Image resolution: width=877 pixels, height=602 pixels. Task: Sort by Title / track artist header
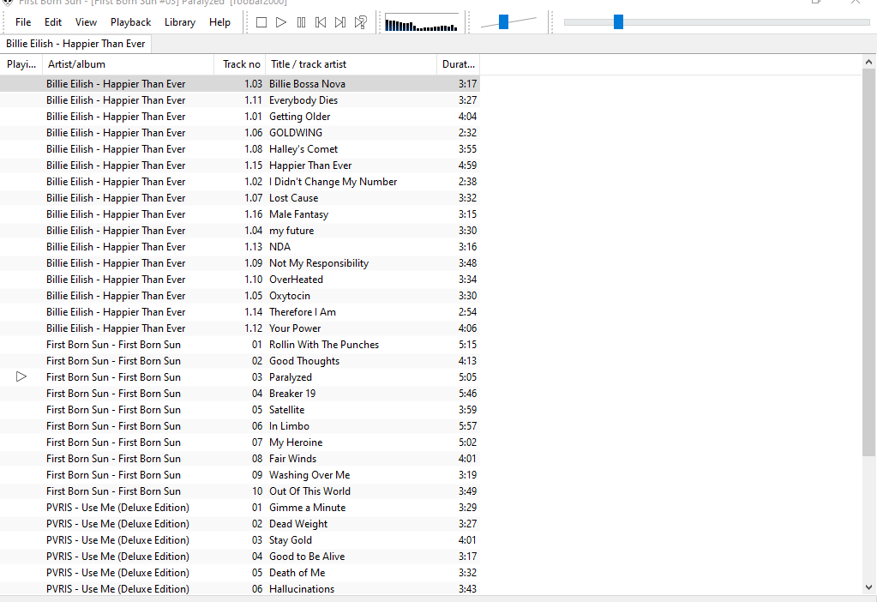tap(351, 64)
